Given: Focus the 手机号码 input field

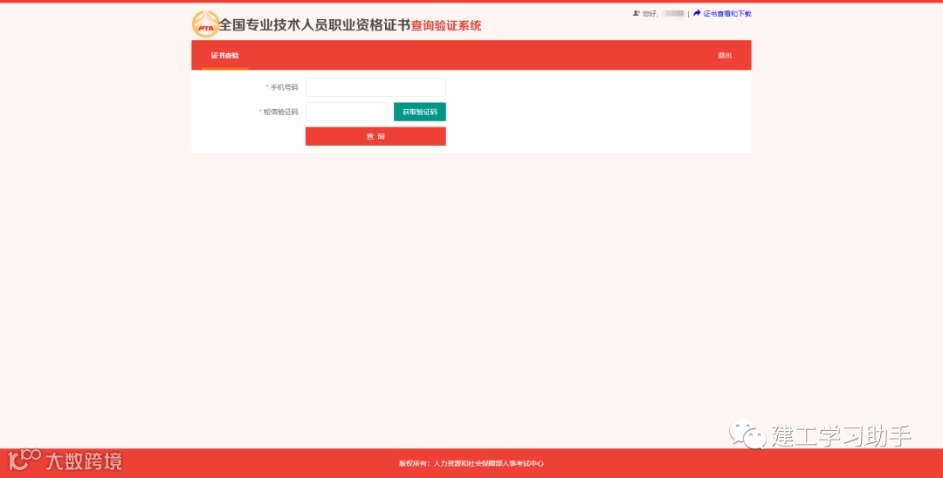Looking at the screenshot, I should pyautogui.click(x=375, y=87).
